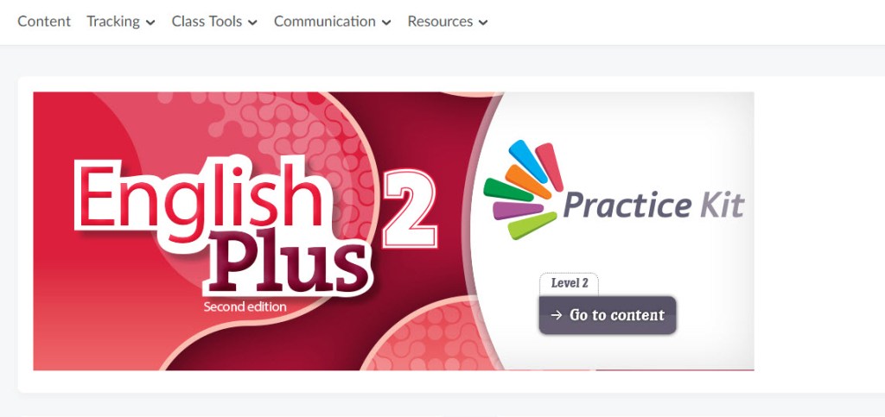
Task: Click the large number 2 on banner
Action: tap(410, 209)
